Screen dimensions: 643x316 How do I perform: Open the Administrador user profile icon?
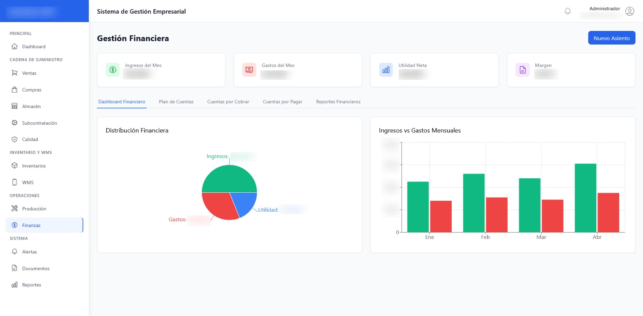630,11
